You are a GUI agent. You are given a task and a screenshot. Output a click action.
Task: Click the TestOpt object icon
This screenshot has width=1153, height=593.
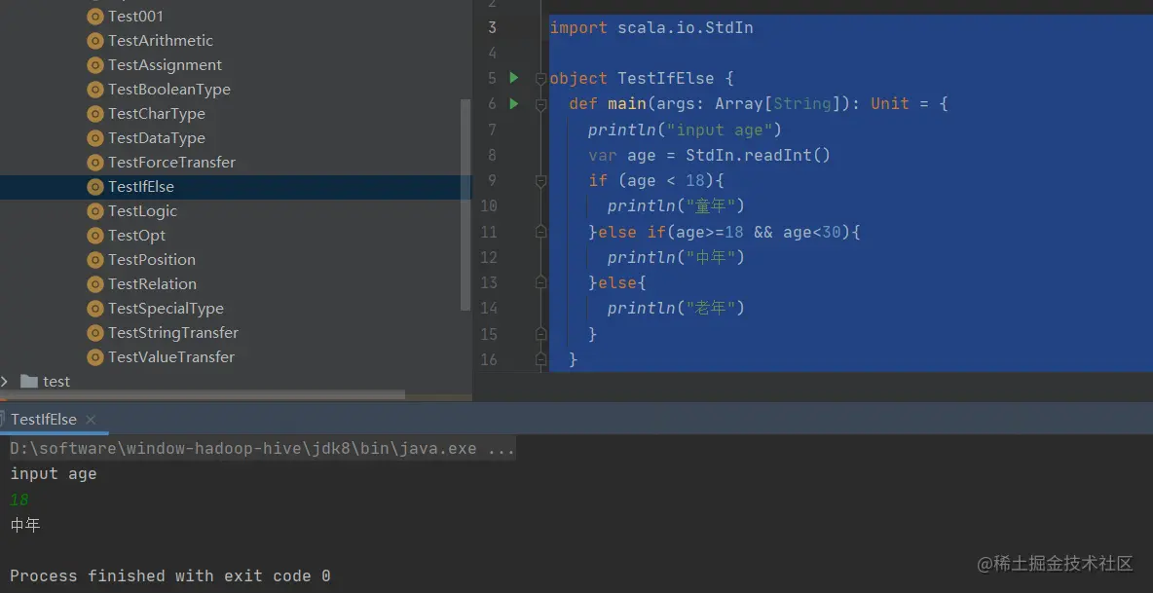point(94,235)
